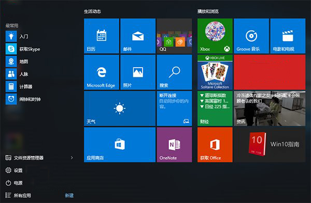
Task: Click the 最常用 heading
Action: point(12,25)
